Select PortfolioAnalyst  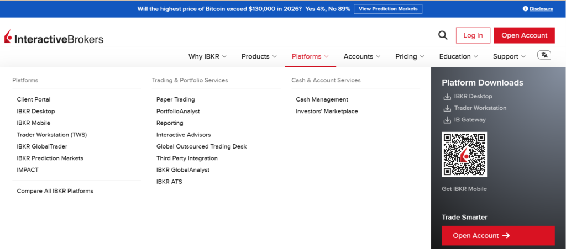click(x=178, y=112)
